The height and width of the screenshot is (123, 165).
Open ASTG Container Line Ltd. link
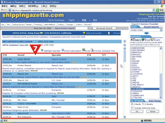15,45
